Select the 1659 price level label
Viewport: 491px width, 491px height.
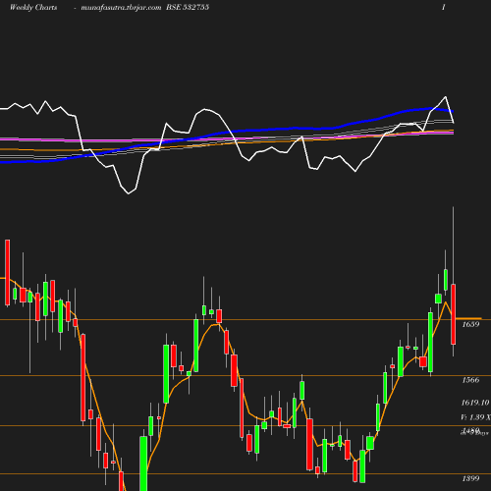(x=470, y=324)
